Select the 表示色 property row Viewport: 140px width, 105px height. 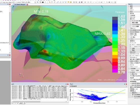pos(135,13)
